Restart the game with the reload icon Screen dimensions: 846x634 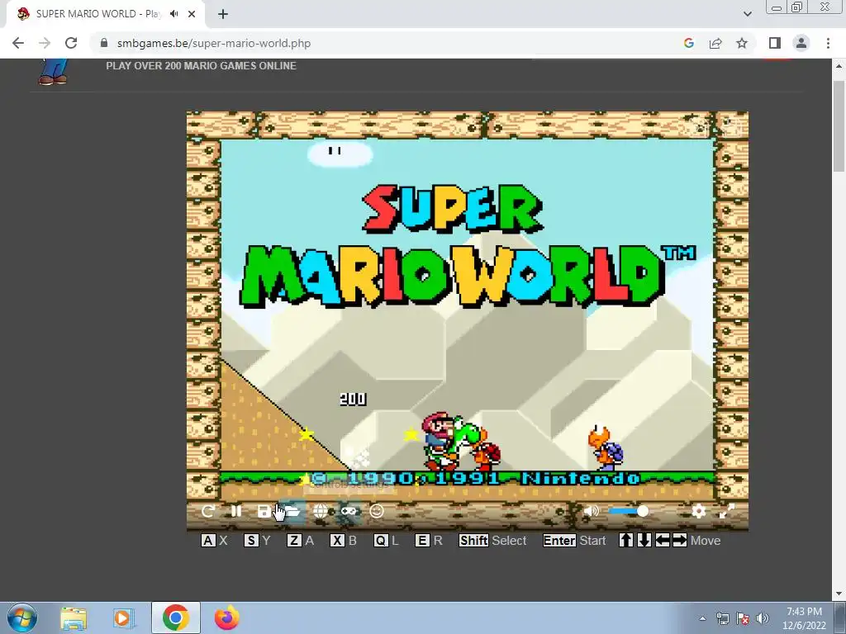pos(208,511)
